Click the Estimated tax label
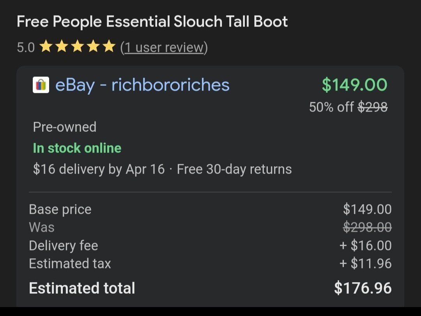This screenshot has width=421, height=316. tap(70, 264)
